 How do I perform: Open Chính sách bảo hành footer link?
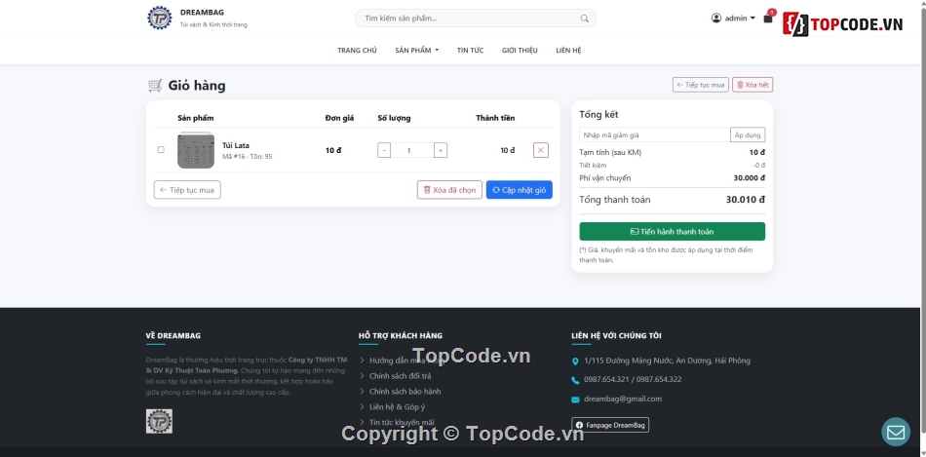coord(405,392)
